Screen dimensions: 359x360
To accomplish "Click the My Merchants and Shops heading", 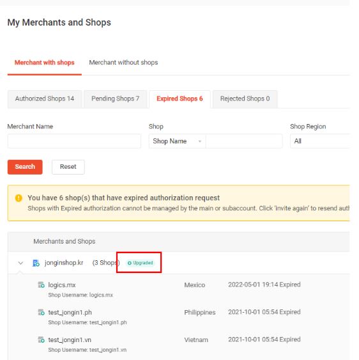I will [59, 22].
